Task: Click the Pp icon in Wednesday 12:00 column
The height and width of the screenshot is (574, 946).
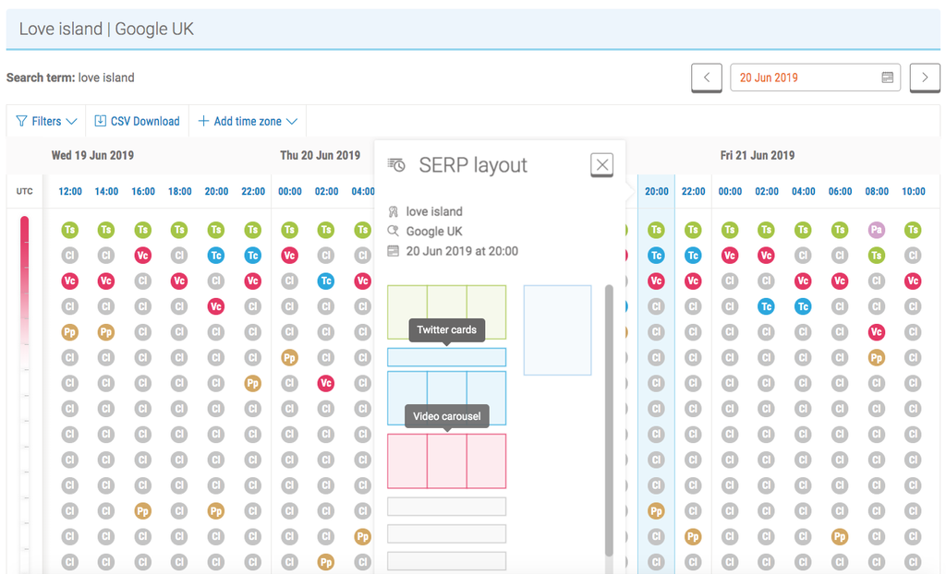Action: tap(69, 332)
